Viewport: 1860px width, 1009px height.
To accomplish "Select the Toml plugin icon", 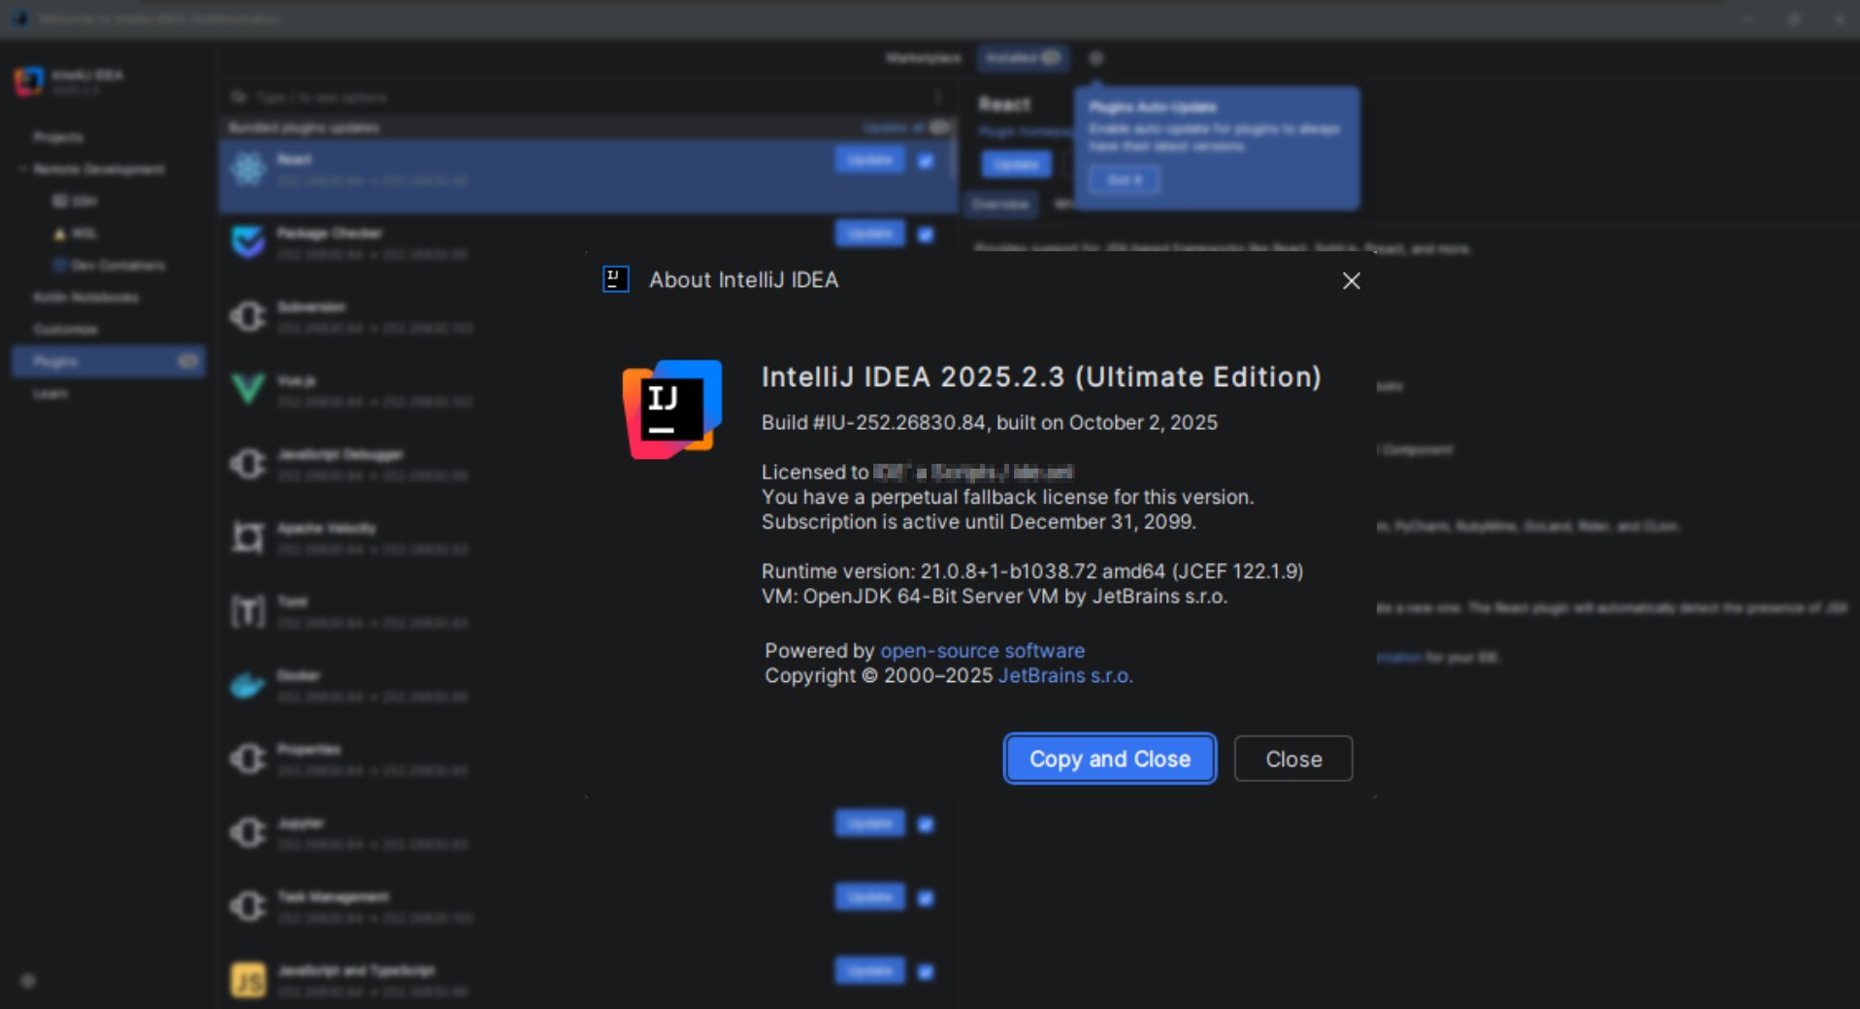I will pos(248,611).
